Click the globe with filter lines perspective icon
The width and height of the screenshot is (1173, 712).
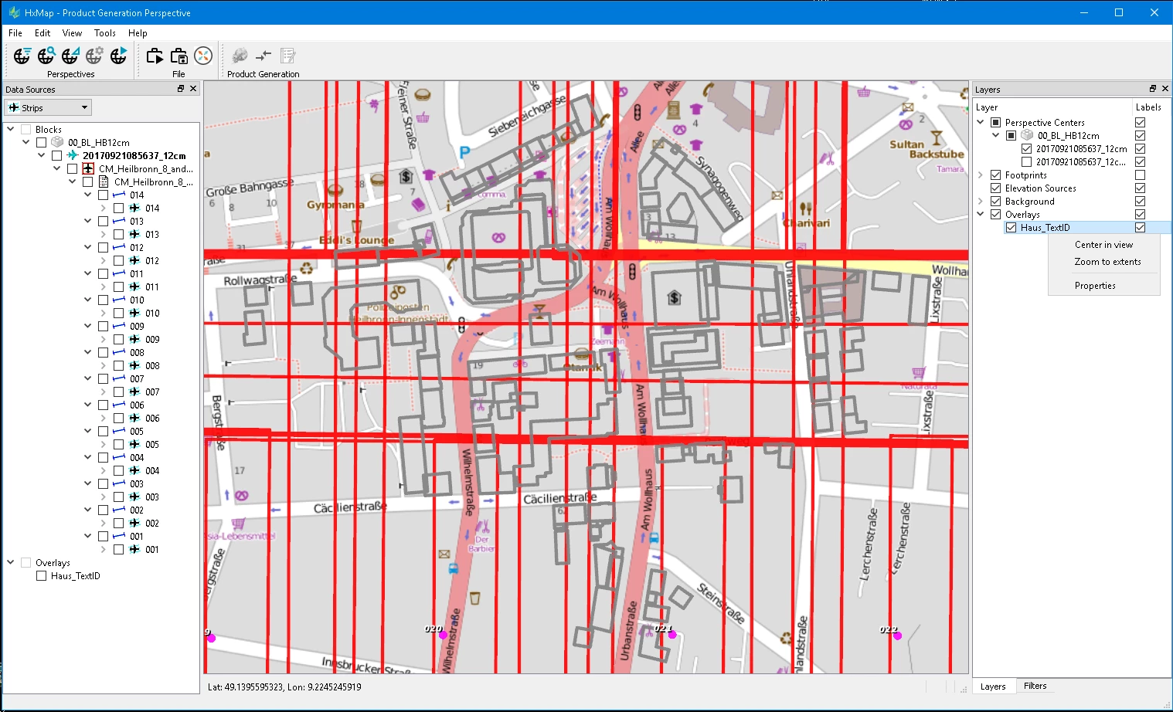click(x=22, y=56)
